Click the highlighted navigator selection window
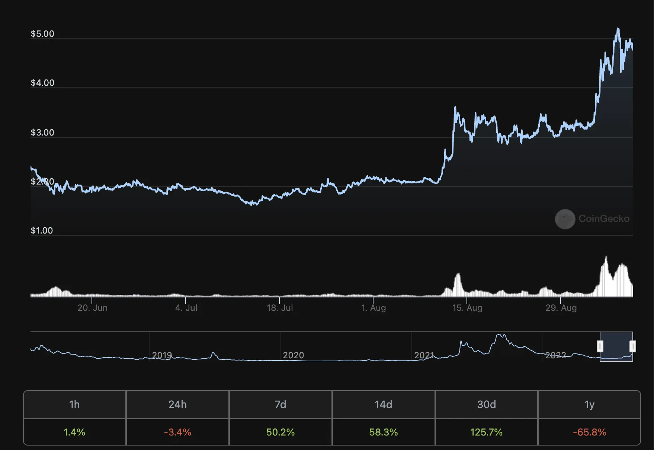The height and width of the screenshot is (450, 654). pyautogui.click(x=616, y=346)
